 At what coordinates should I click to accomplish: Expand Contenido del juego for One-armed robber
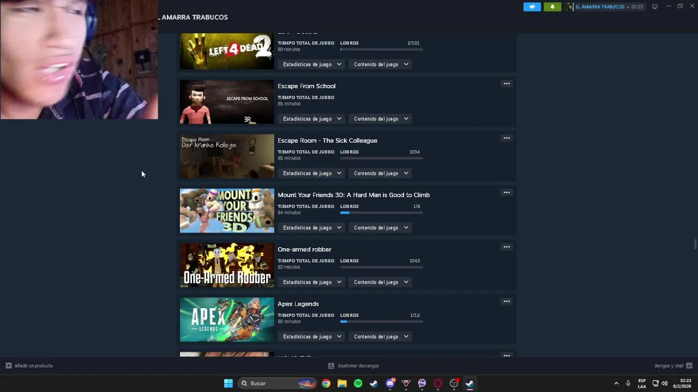pos(381,282)
